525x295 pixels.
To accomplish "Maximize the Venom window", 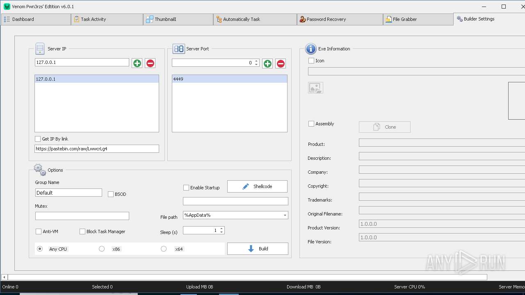I will coord(504,7).
